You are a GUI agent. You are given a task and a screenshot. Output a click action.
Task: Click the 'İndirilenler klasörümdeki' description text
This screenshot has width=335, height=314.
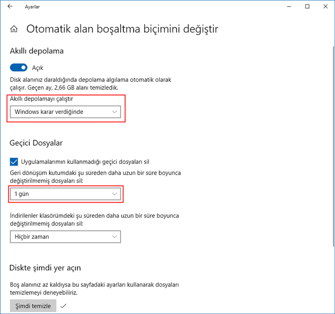[x=94, y=220]
